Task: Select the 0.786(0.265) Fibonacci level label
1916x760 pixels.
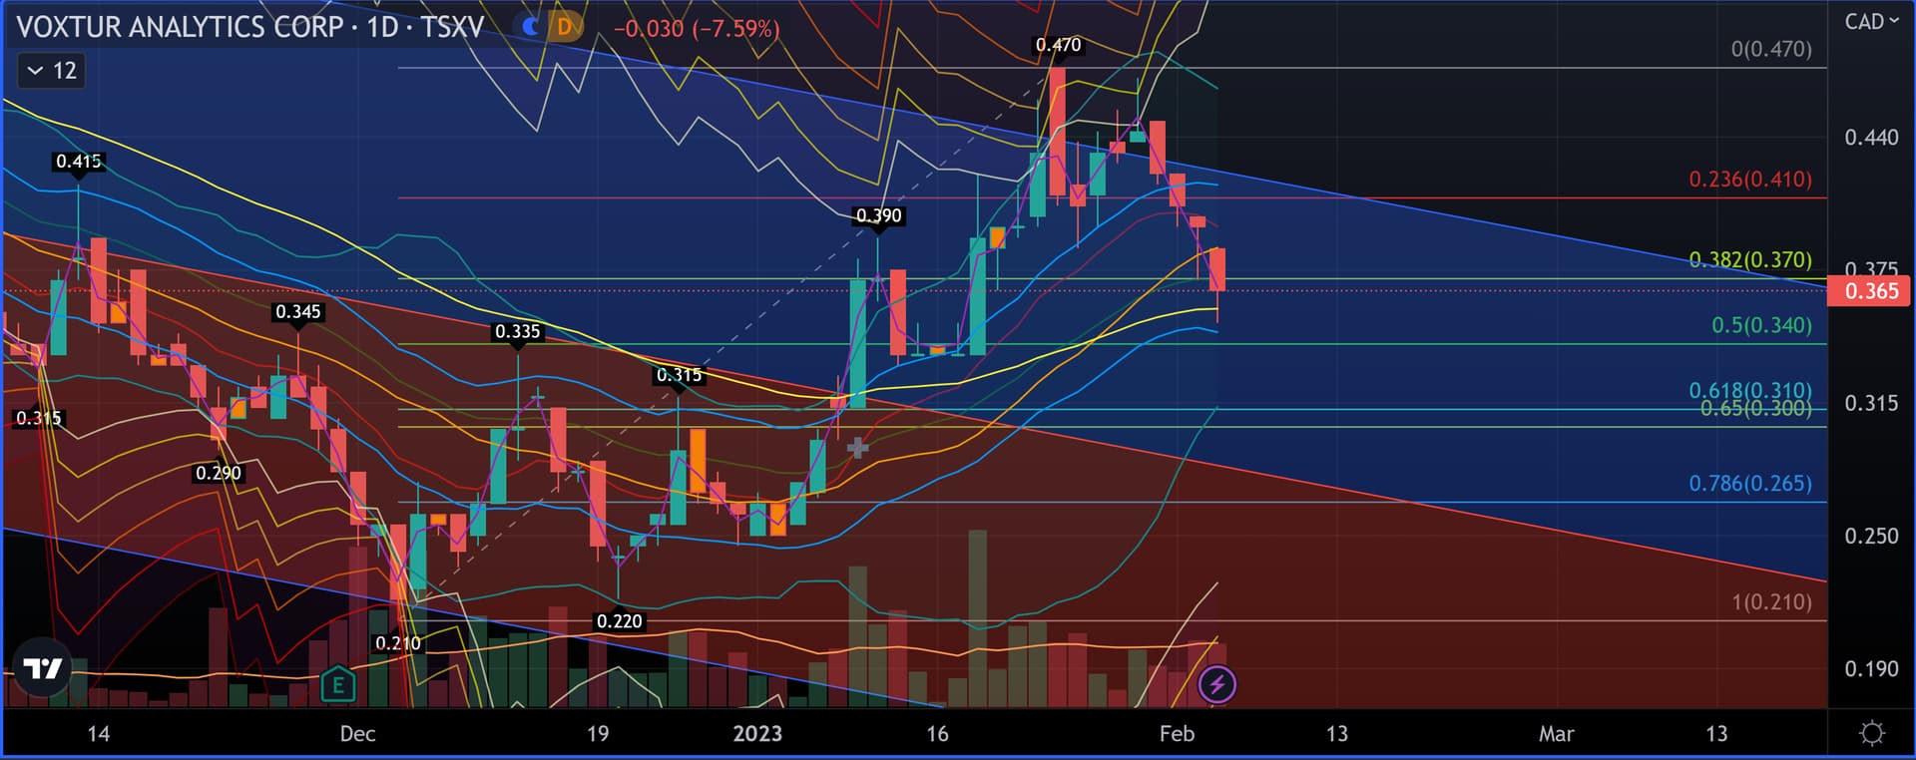Action: [1749, 484]
